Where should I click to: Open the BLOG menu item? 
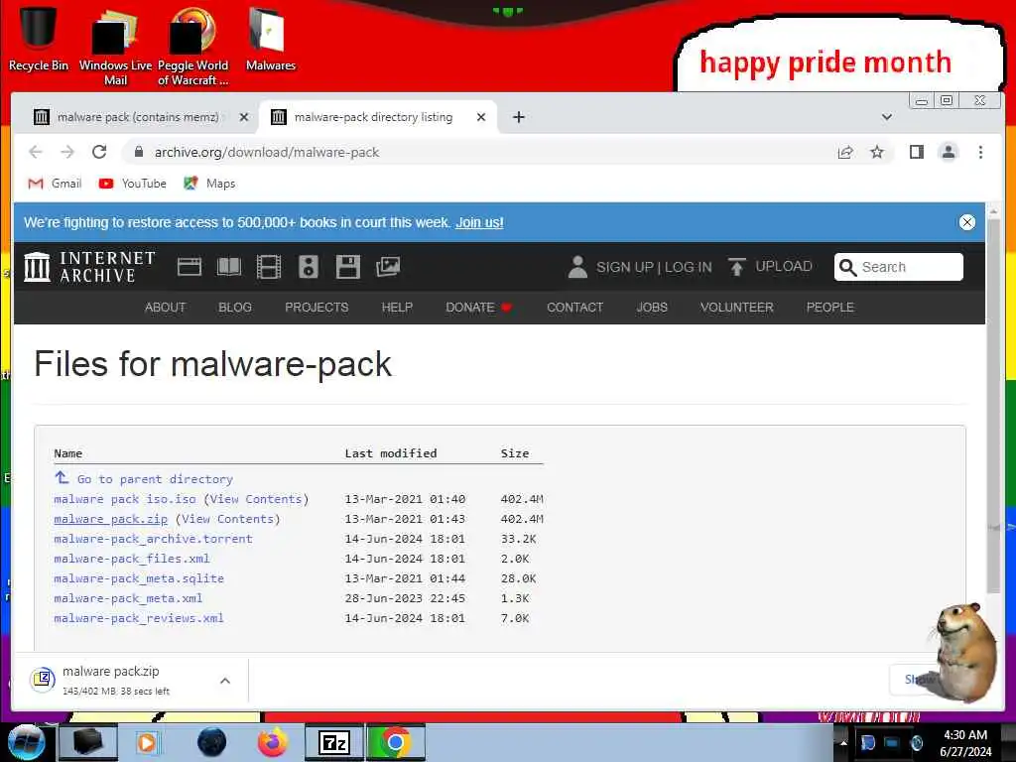point(234,308)
